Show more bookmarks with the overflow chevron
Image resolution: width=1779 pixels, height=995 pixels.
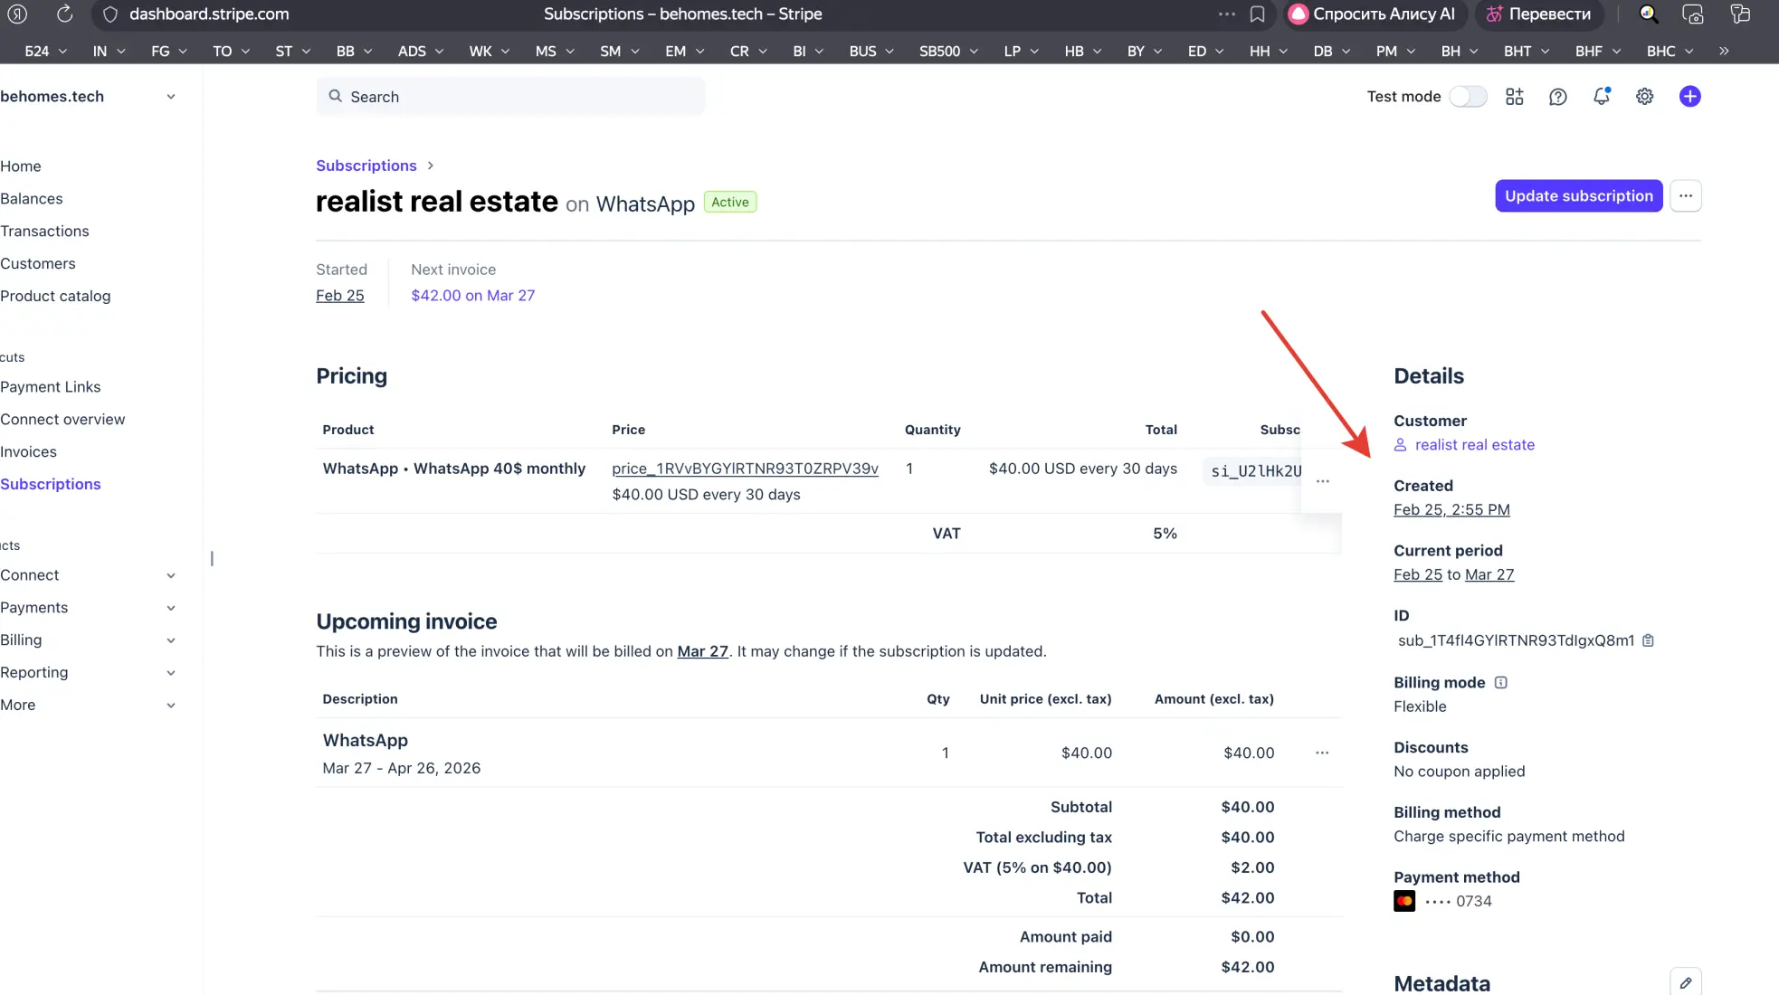point(1723,52)
